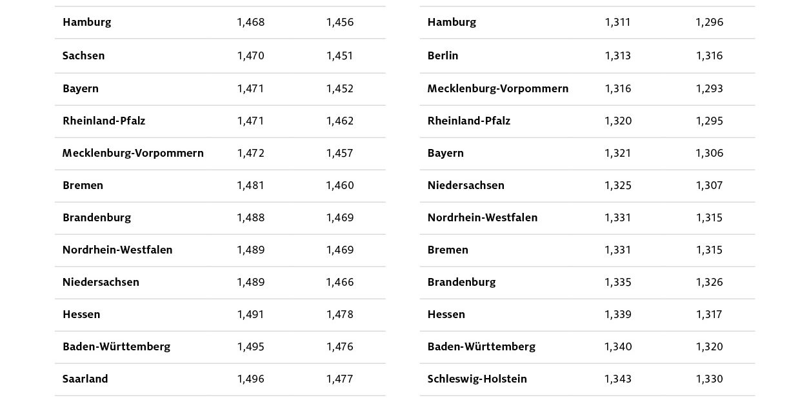Select the 1,326 cell for Brandenburg
This screenshot has height=400, width=800.
(709, 282)
